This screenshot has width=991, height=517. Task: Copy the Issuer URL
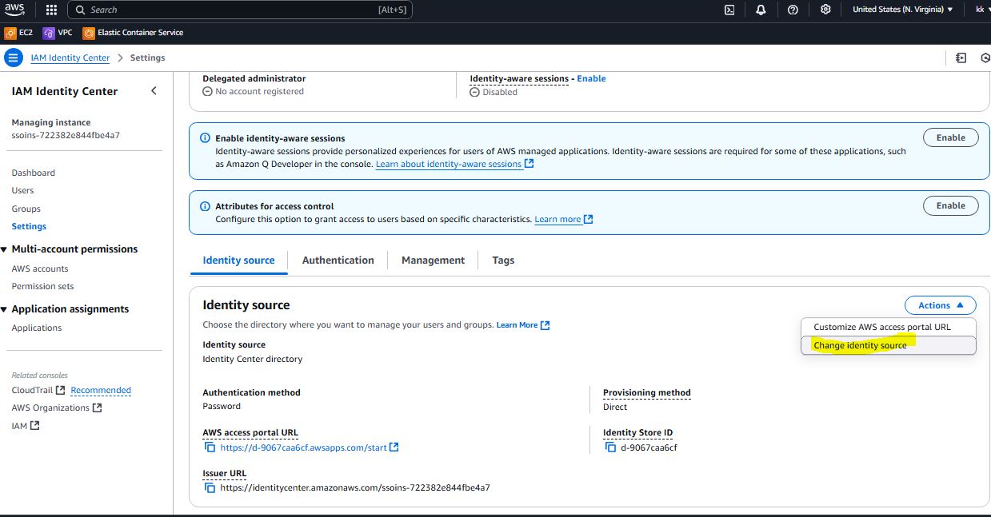pos(210,487)
